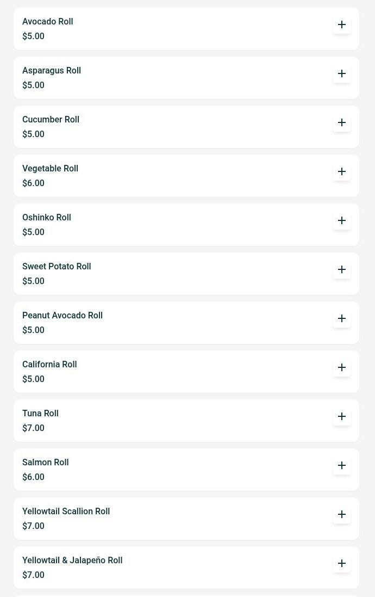The image size is (375, 597).
Task: Add Yellowtail Scallion Roll to order
Action: click(342, 514)
